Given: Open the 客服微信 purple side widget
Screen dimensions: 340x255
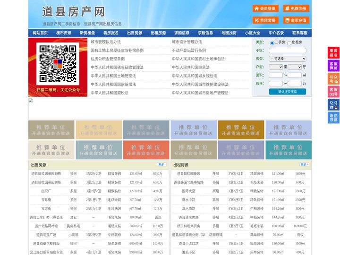Looking at the screenshot, I should tap(333, 66).
